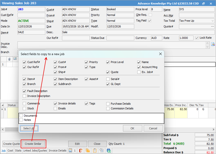
Task: Click the orange copy pages icon
Action: click(87, 151)
